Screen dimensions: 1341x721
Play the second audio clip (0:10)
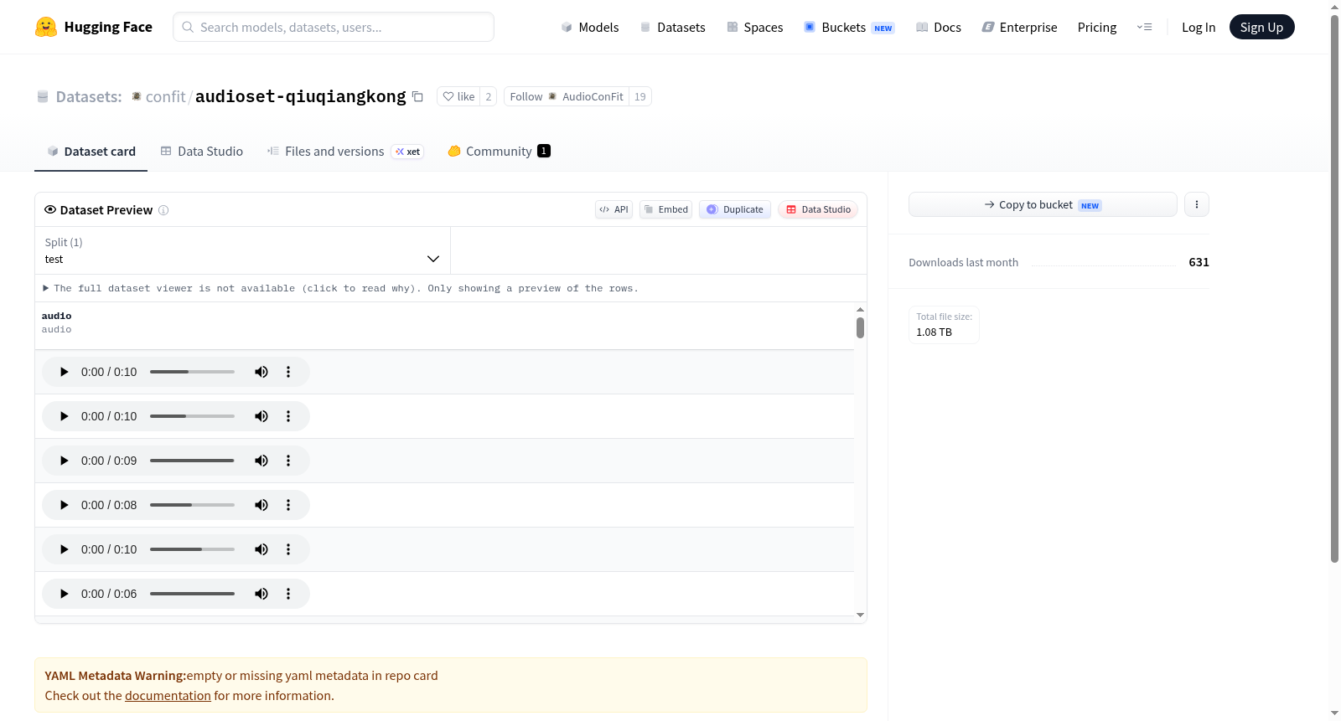click(x=64, y=416)
